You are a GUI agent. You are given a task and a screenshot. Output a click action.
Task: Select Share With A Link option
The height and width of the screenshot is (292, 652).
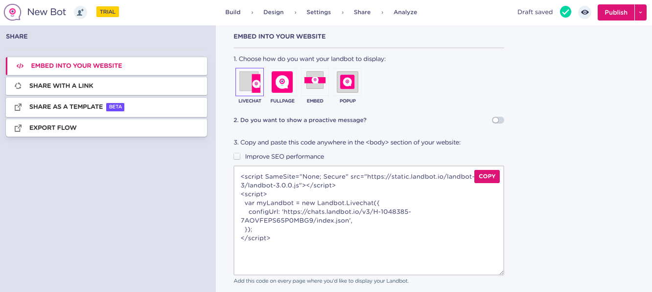click(107, 86)
